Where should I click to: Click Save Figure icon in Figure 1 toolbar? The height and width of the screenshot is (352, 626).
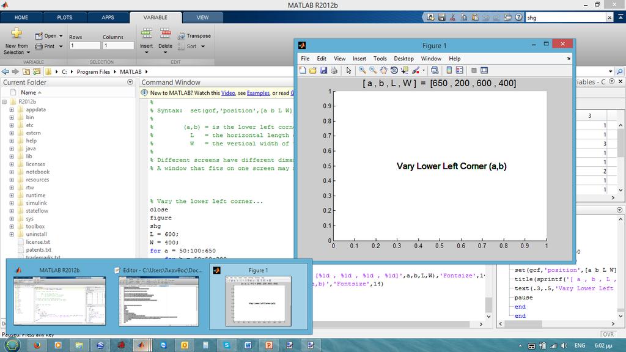(x=323, y=70)
